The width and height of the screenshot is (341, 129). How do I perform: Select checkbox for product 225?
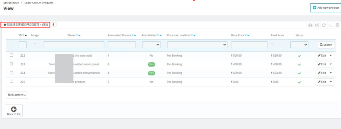12,81
